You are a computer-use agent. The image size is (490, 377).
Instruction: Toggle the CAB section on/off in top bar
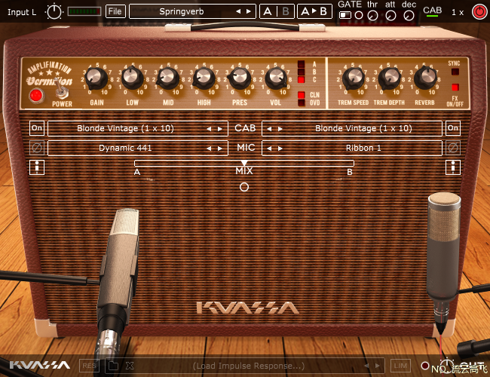432,11
